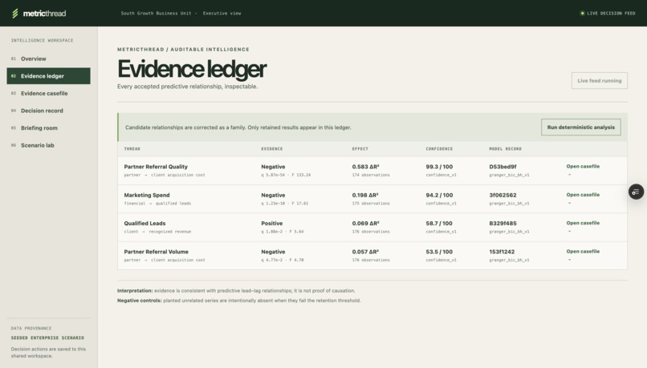
Task: Open Decision record section
Action: point(48,111)
